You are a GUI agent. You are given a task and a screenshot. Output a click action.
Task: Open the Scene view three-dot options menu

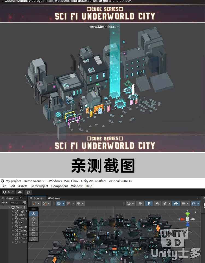tap(198, 198)
